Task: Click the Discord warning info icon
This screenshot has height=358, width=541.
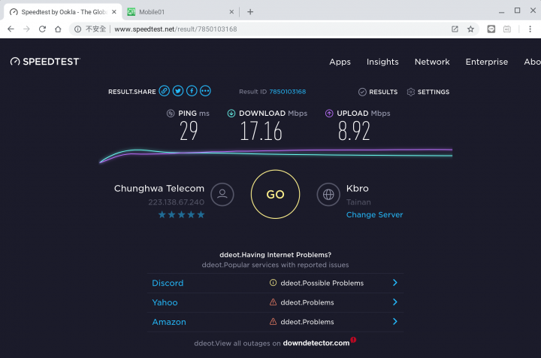Action: click(x=273, y=283)
